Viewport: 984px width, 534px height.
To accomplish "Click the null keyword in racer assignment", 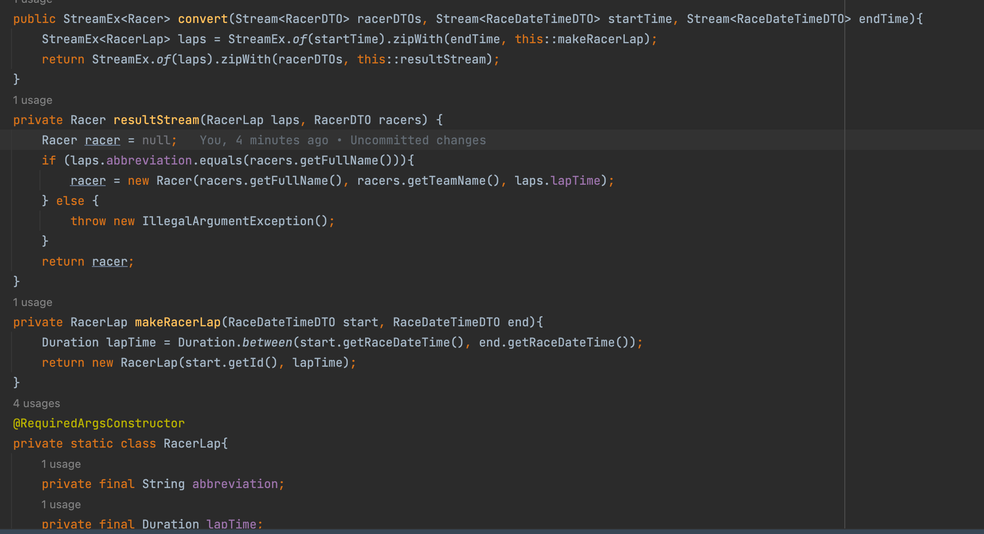I will [x=156, y=140].
